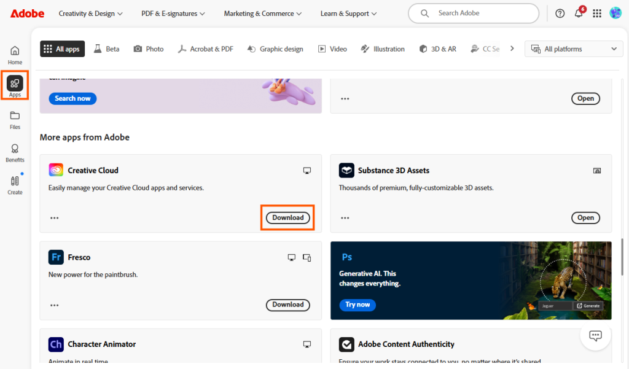Viewport: 629px width, 369px height.
Task: Click the Substance 3D Assets title
Action: click(394, 170)
